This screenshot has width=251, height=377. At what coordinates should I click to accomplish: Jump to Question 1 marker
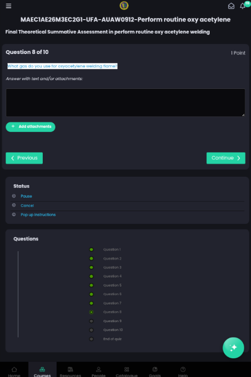click(x=91, y=249)
